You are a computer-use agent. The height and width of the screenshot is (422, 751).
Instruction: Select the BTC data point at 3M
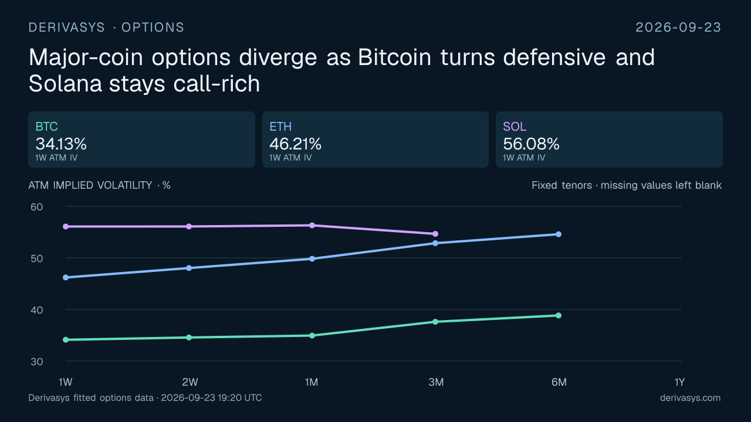(435, 322)
